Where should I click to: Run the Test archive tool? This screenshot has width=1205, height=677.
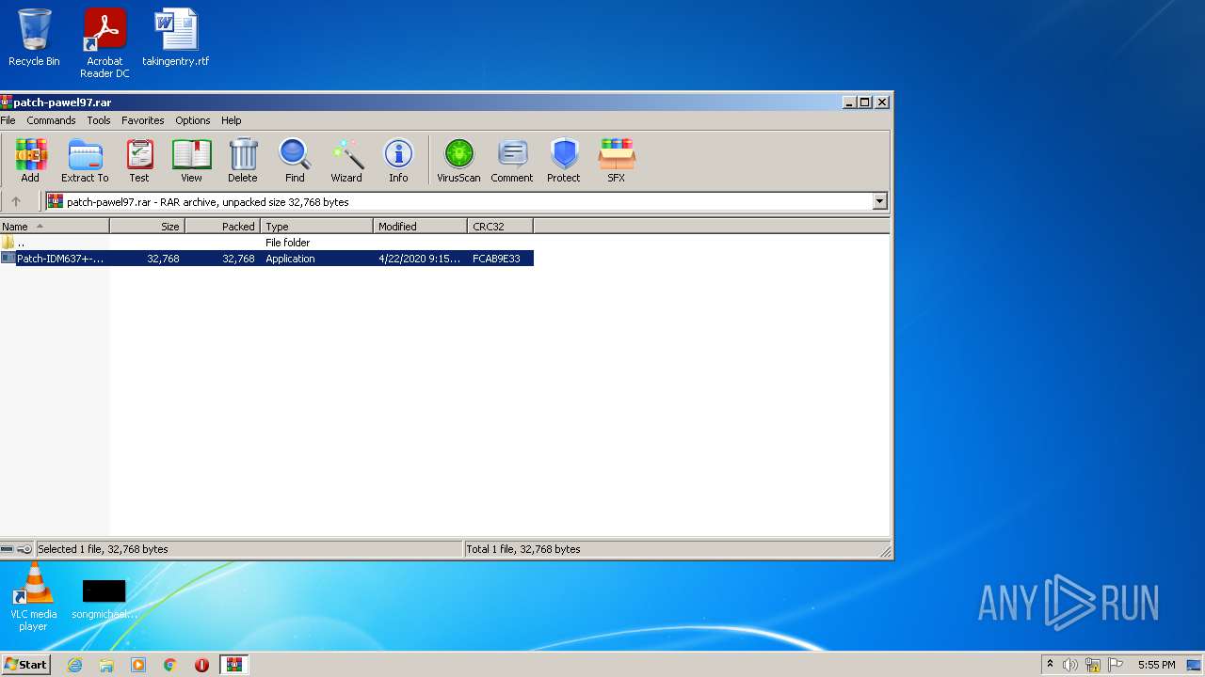[139, 160]
